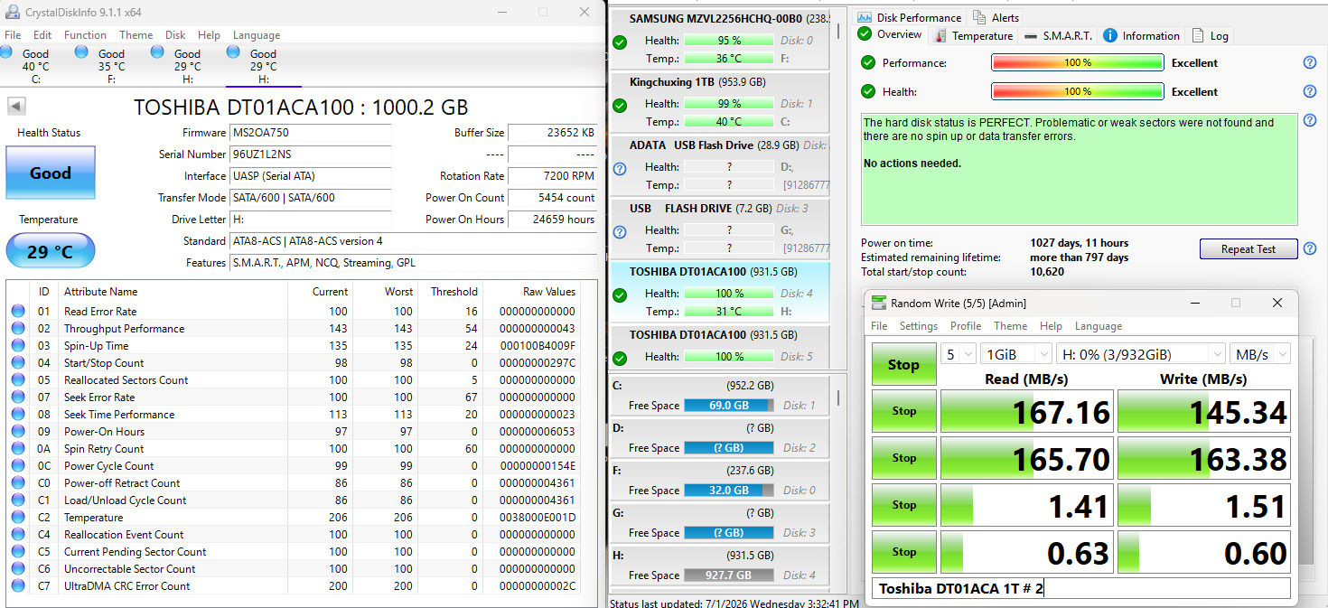Open the Disk menu in CrystalDiskInfo
The image size is (1328, 608).
(175, 35)
